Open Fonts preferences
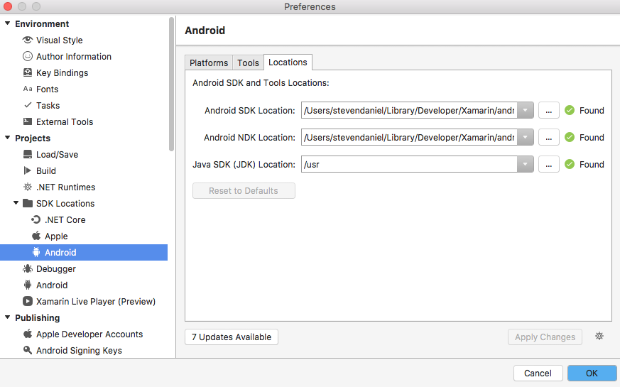 click(x=47, y=89)
